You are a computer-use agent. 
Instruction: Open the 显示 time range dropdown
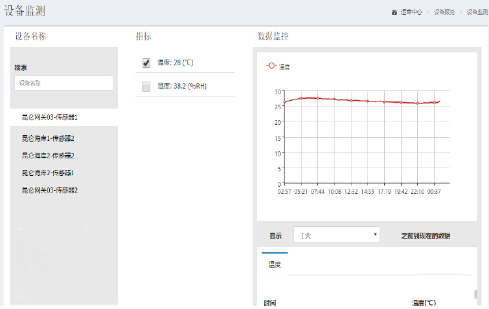click(x=336, y=235)
